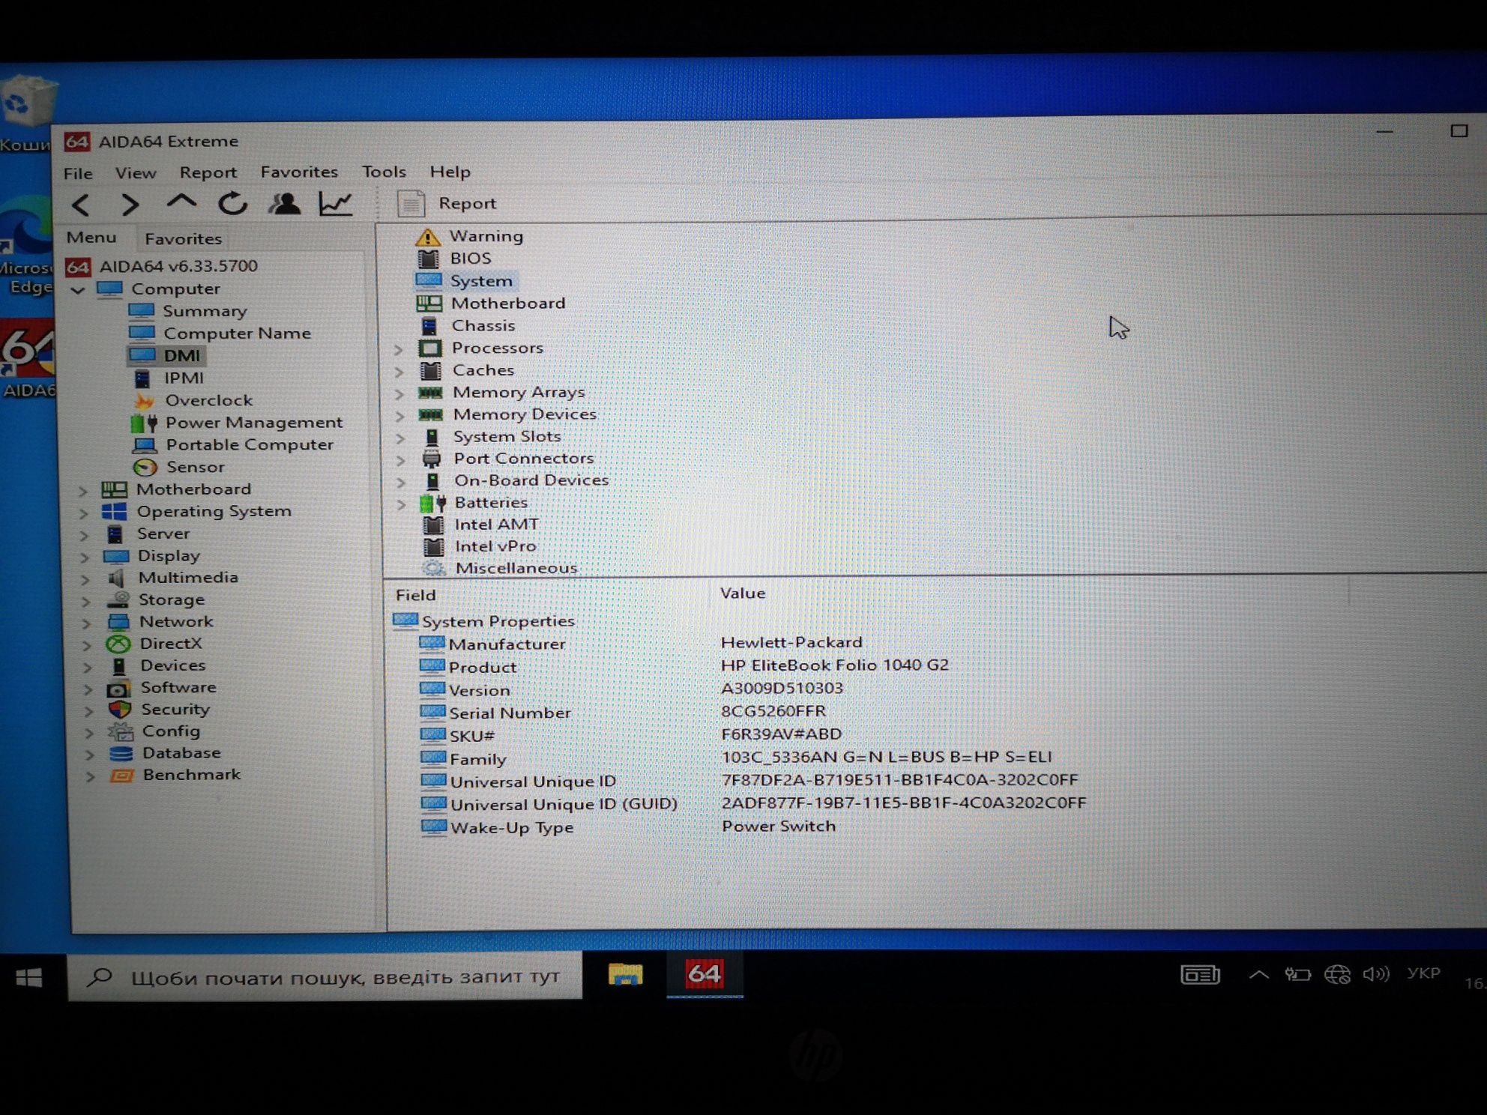This screenshot has height=1115, width=1487.
Task: Click the Serial Number value 8CG5260FFR
Action: point(773,711)
